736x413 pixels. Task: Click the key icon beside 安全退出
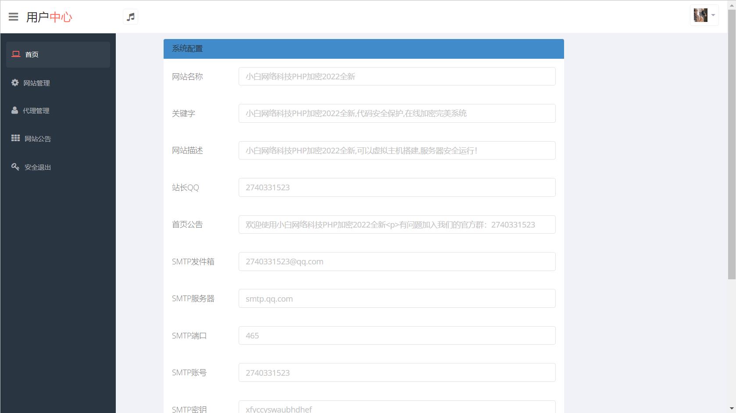(x=14, y=167)
